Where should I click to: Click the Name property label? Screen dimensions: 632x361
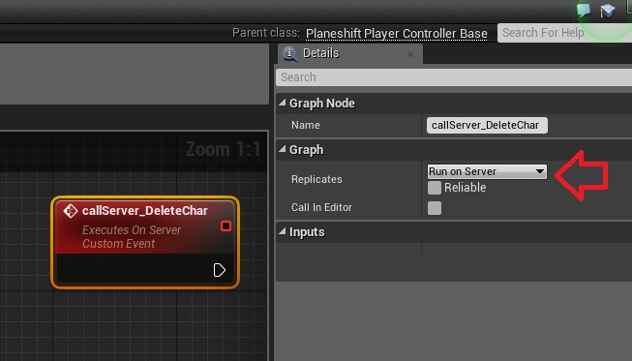click(x=306, y=125)
